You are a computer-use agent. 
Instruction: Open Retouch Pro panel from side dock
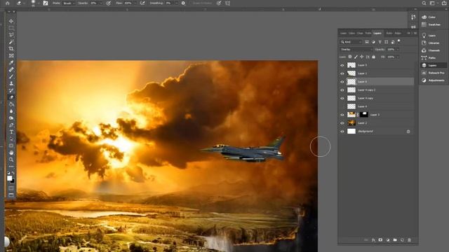pos(434,73)
